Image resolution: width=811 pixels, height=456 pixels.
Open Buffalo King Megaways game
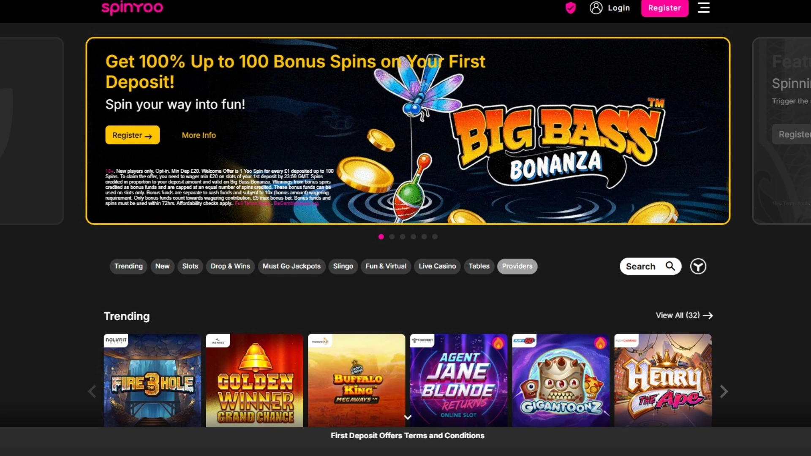click(357, 380)
